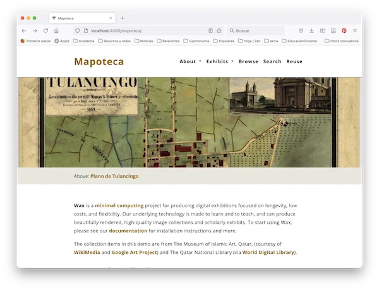Image resolution: width=379 pixels, height=290 pixels.
Task: Click the yellow minimize window button
Action: coord(28,18)
